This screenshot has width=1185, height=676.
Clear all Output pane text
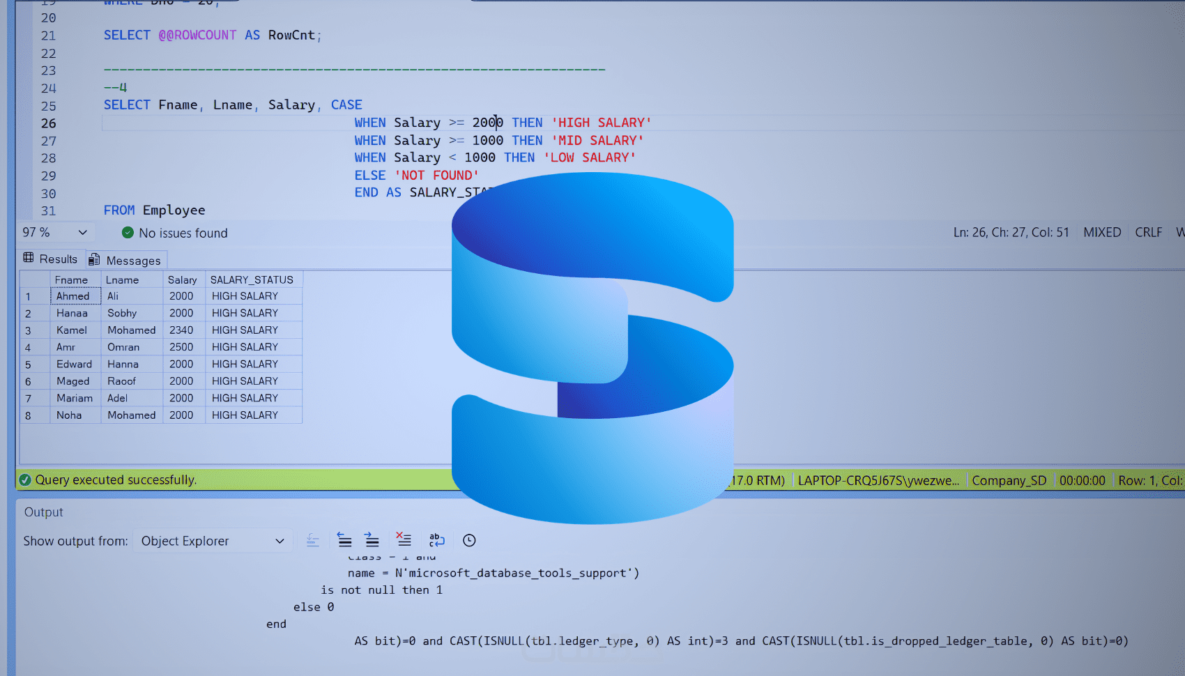(x=404, y=539)
